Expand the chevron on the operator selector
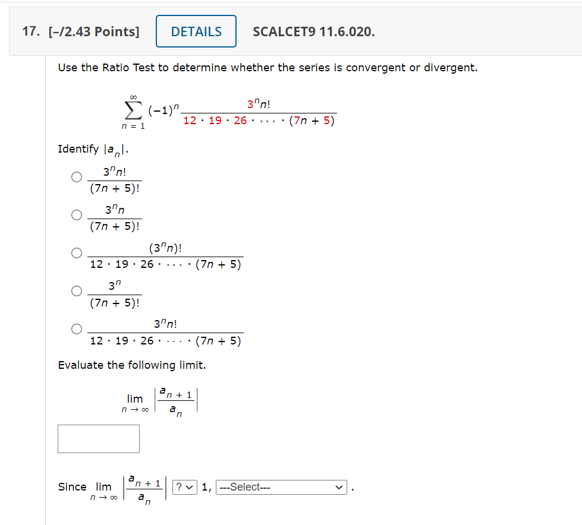The width and height of the screenshot is (582, 525). click(190, 487)
